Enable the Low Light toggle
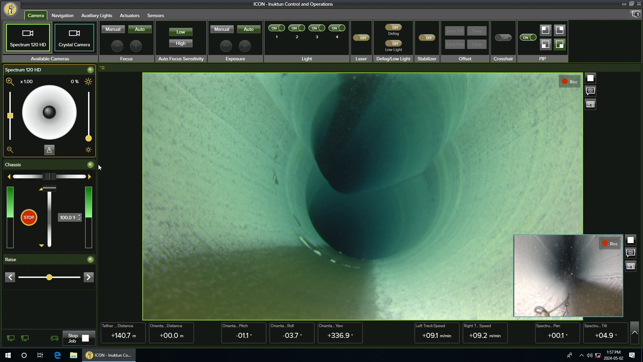Screen dimensions: 643x362 click(394, 44)
